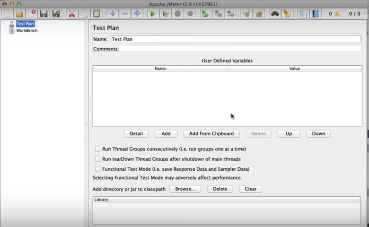Viewport: 369px width, 227px height.
Task: Open Help with the question mark icon
Action: (x=316, y=14)
